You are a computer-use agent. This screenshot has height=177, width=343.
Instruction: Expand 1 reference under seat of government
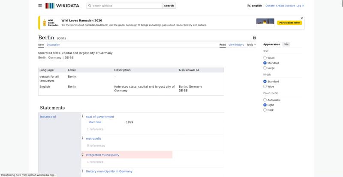pyautogui.click(x=95, y=129)
